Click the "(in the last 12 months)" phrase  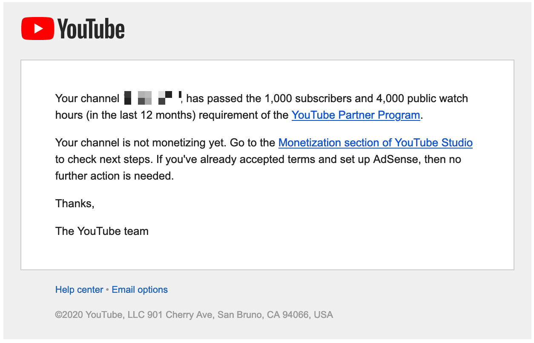tap(141, 115)
